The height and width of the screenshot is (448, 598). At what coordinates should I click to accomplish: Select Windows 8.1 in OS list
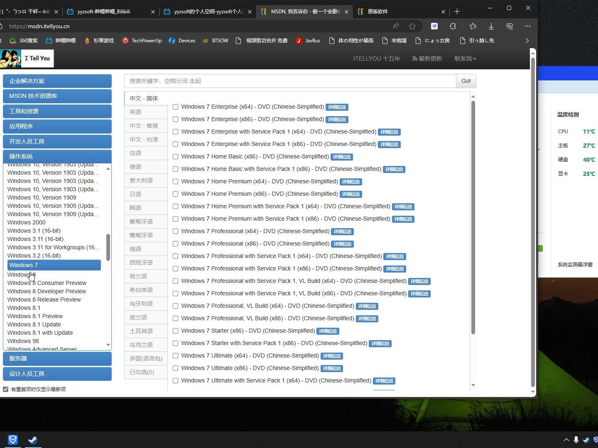[x=24, y=308]
